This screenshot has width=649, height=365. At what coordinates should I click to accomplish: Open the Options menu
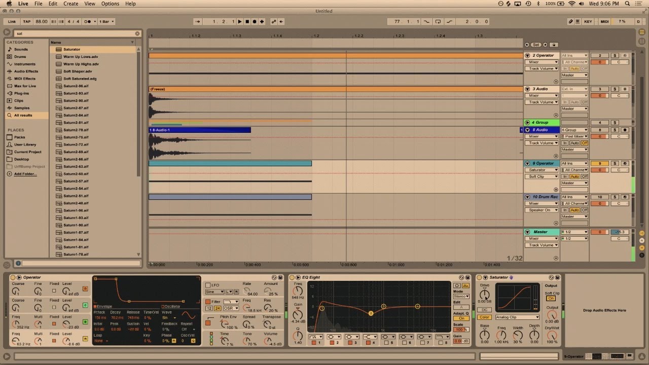coord(110,4)
